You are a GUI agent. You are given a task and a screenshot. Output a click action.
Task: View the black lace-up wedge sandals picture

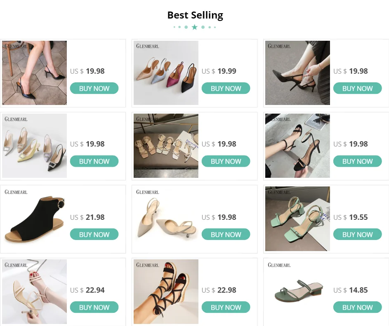(166, 291)
